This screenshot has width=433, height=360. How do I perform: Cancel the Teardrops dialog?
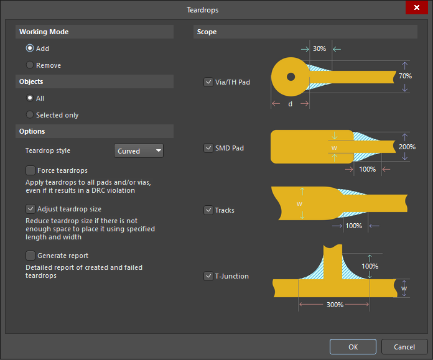tap(404, 347)
